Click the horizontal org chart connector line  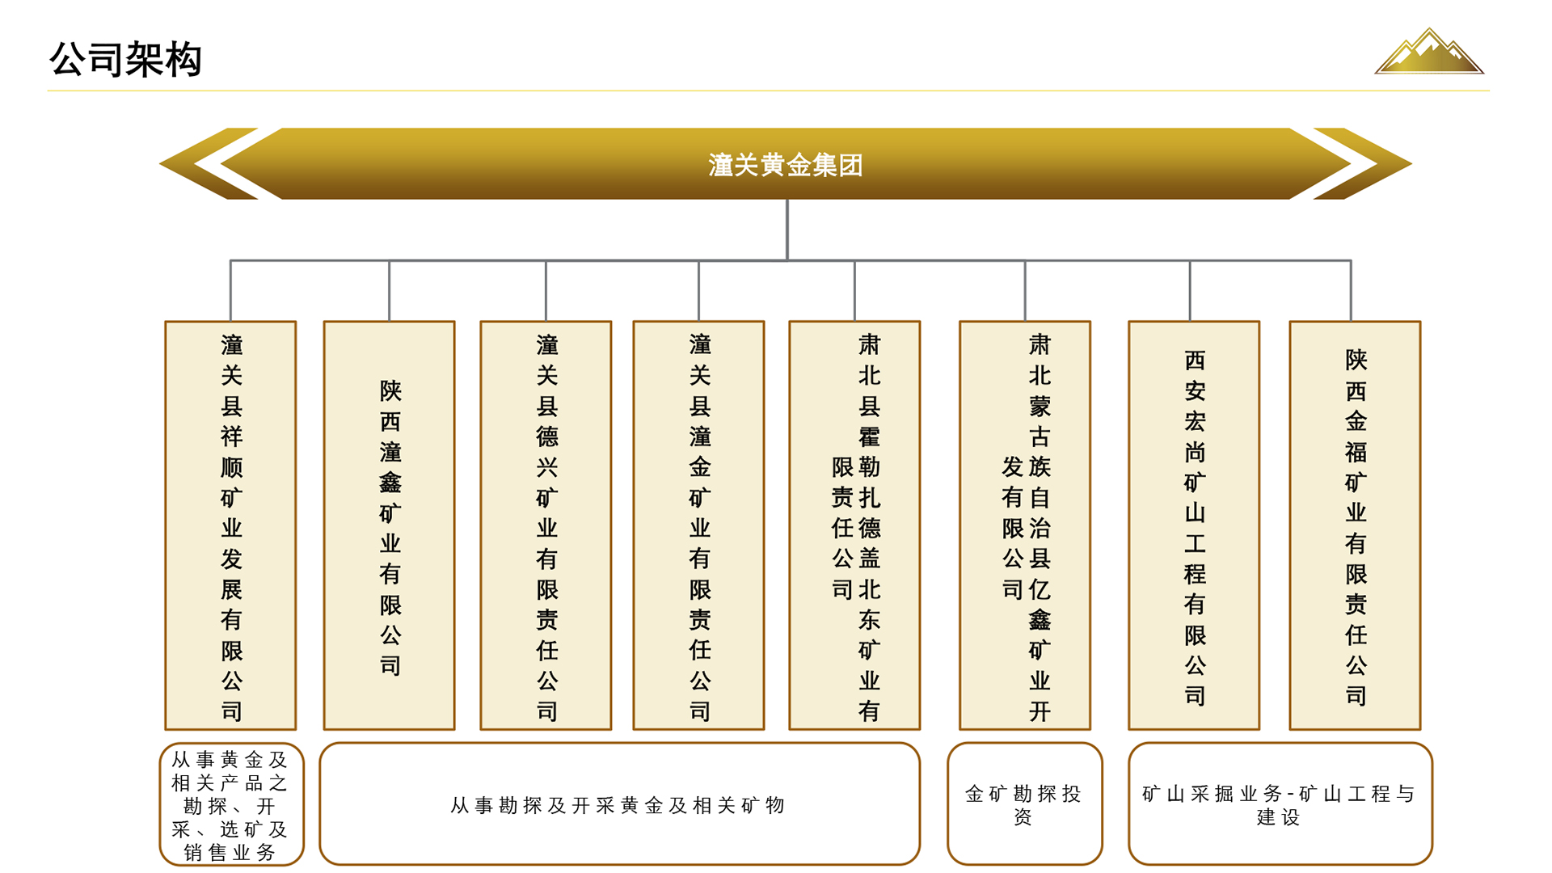click(622, 260)
